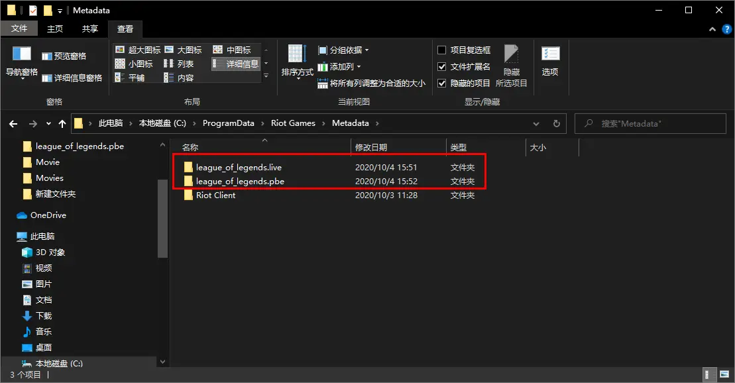Select Extra large icons (超大图标) layout
Viewport: 735px width, 383px height.
tap(138, 50)
